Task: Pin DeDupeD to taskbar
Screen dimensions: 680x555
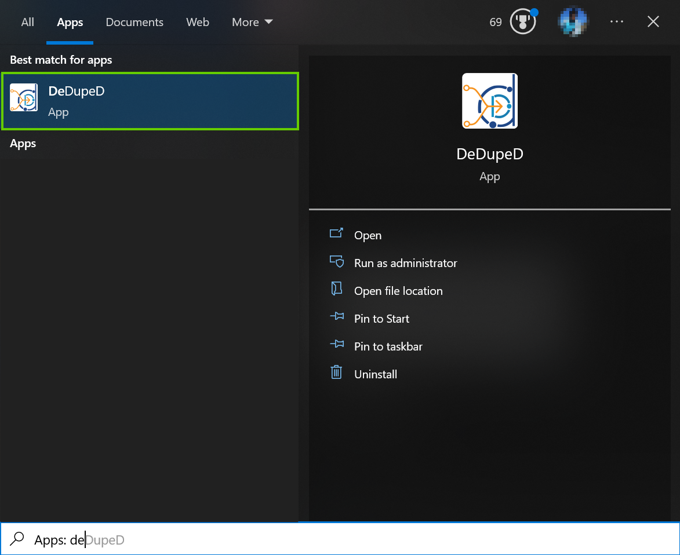Action: point(388,346)
